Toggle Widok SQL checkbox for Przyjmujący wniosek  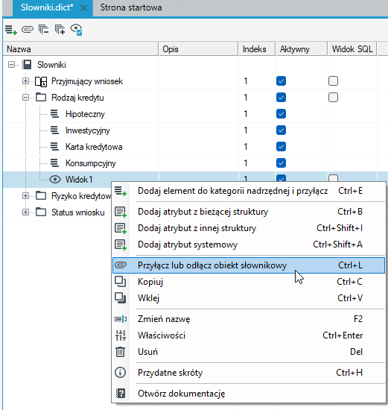(x=333, y=81)
